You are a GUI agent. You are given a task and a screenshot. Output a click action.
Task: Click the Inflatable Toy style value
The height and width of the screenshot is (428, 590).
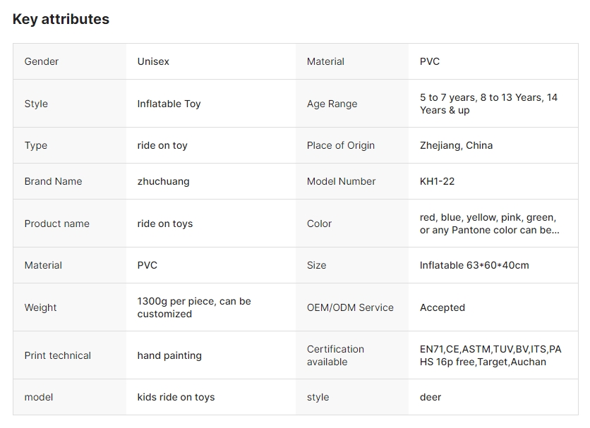(169, 104)
